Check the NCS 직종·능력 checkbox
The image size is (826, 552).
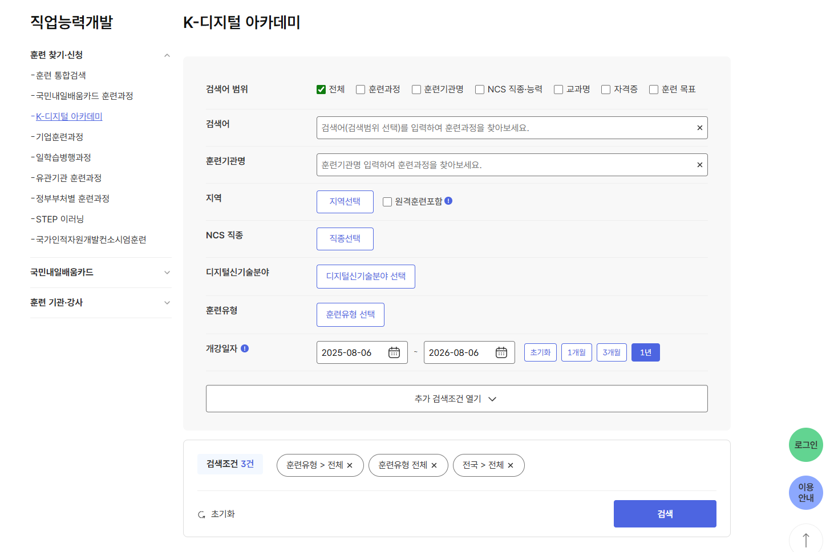(x=480, y=90)
